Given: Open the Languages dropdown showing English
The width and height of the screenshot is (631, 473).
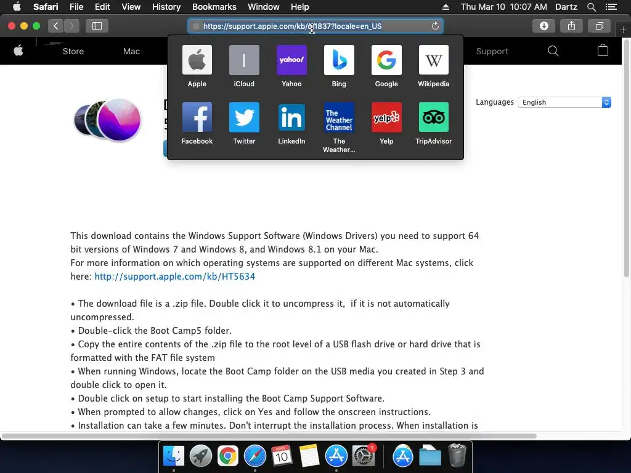Looking at the screenshot, I should pyautogui.click(x=564, y=102).
